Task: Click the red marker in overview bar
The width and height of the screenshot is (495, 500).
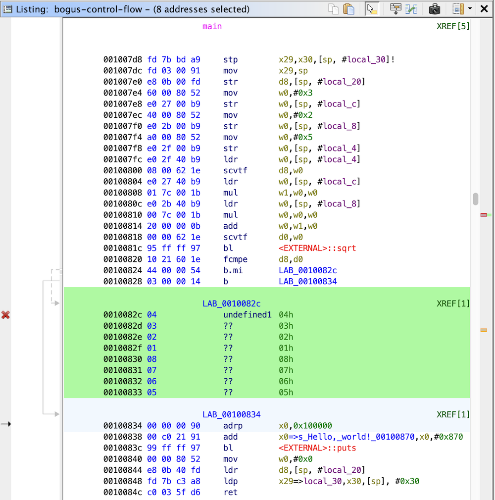Action: click(x=484, y=215)
